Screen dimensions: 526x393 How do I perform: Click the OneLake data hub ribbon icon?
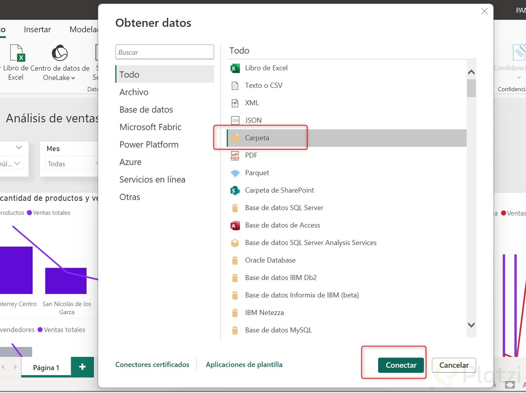[60, 53]
